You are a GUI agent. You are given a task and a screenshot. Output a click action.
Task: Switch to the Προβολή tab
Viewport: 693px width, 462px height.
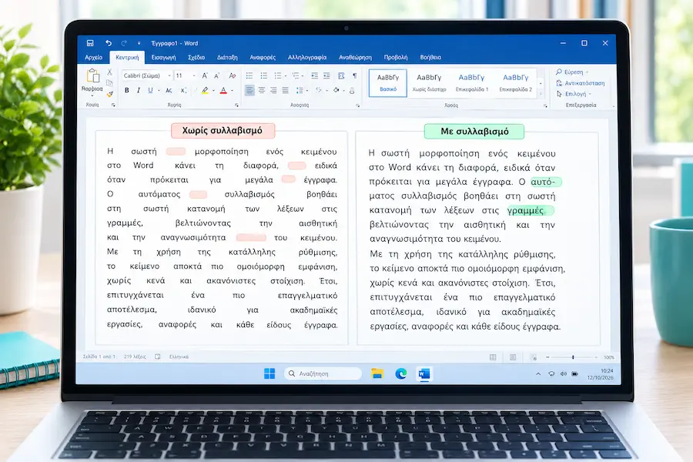point(396,58)
